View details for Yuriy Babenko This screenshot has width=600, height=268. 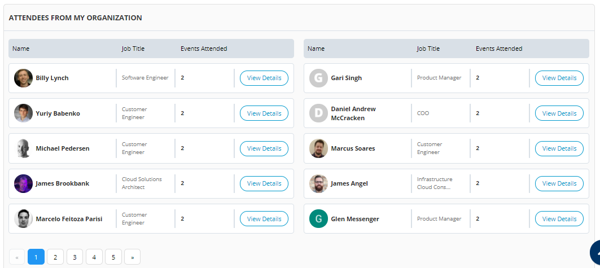tap(264, 113)
